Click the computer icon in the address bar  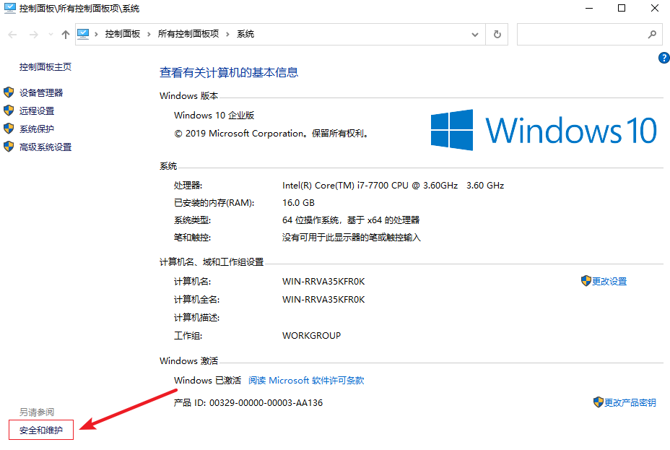point(84,34)
